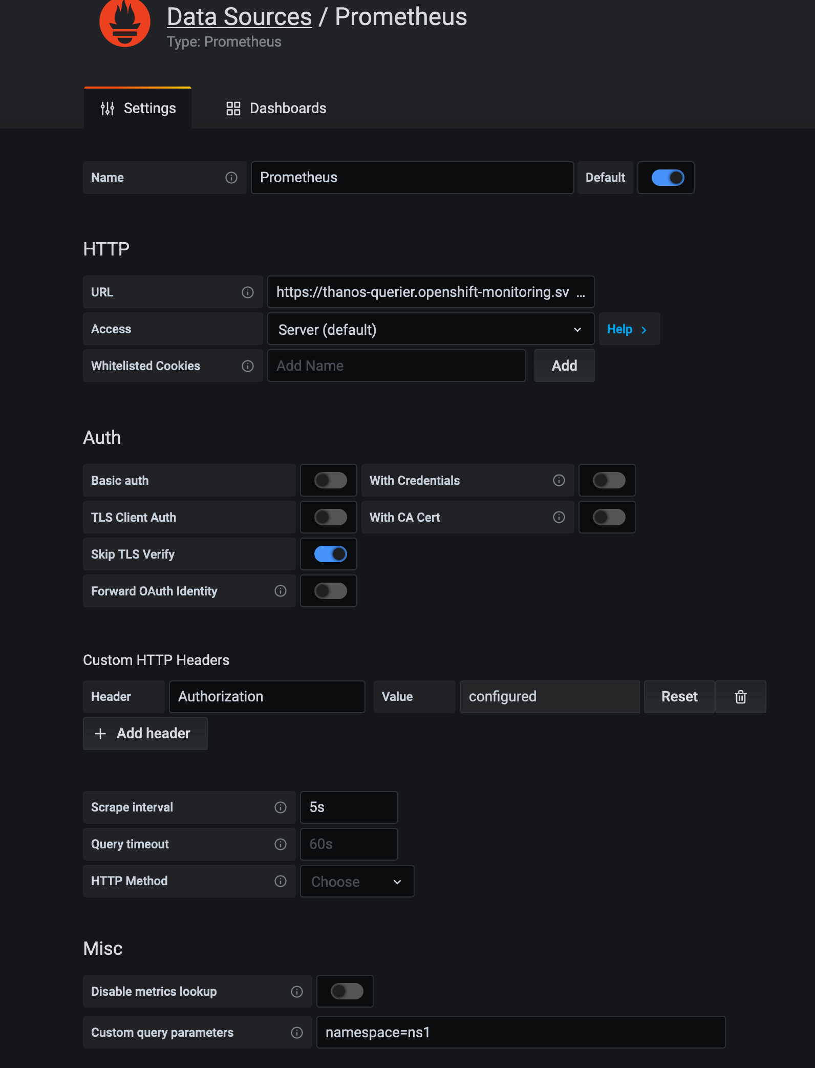Screen dimensions: 815x1068
Task: Click the Reset button for header value
Action: point(679,697)
